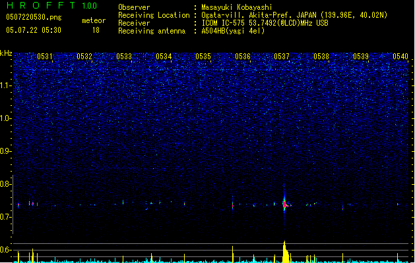Click the meteor echo streak just before 0536
This screenshot has width=415, height=263.
click(233, 204)
